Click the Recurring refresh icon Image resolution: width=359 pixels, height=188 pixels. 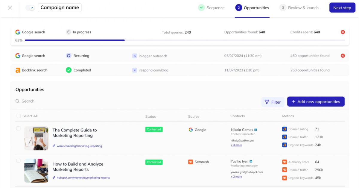coord(69,56)
